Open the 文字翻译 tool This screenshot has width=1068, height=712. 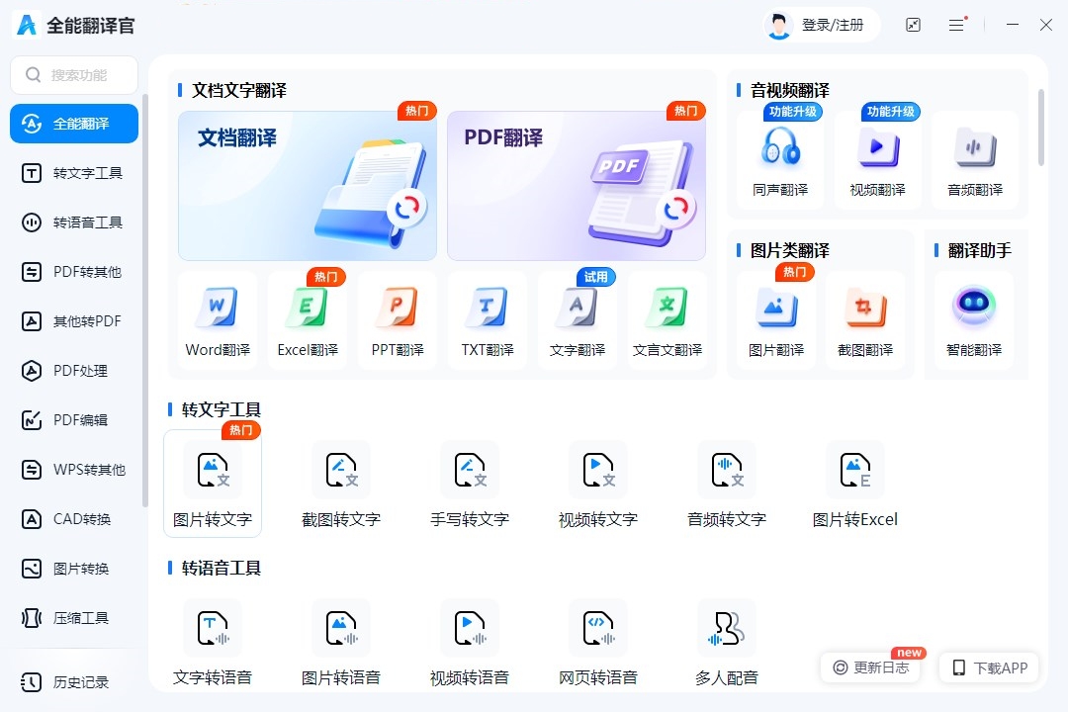577,320
